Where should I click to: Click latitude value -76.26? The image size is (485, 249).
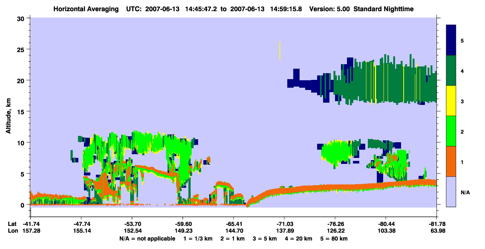pos(335,224)
